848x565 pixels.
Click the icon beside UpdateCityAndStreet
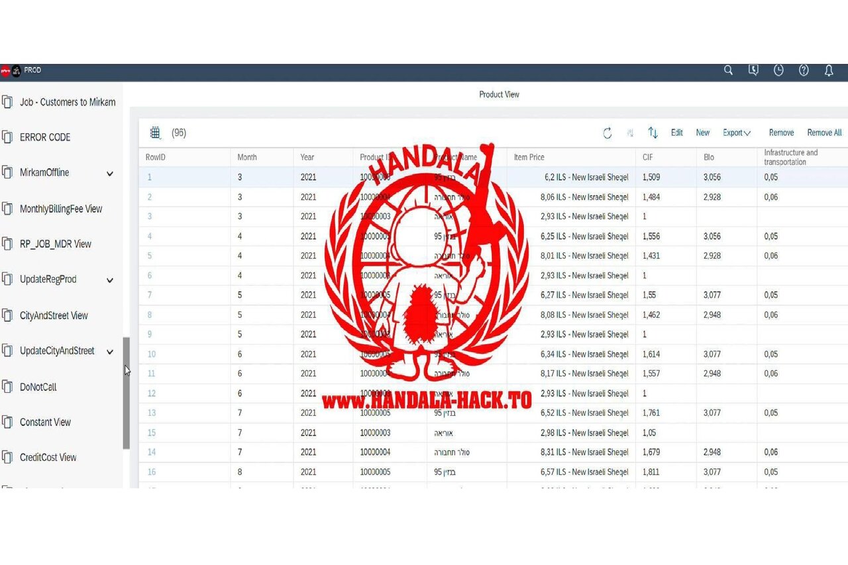pyautogui.click(x=7, y=351)
